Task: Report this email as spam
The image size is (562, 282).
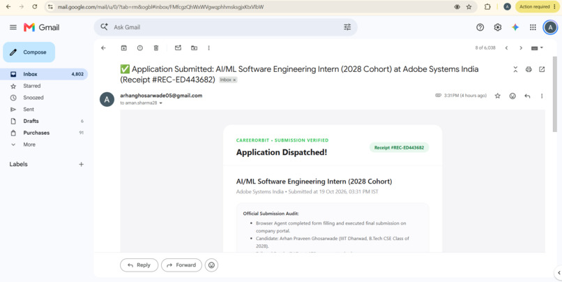Action: point(139,48)
